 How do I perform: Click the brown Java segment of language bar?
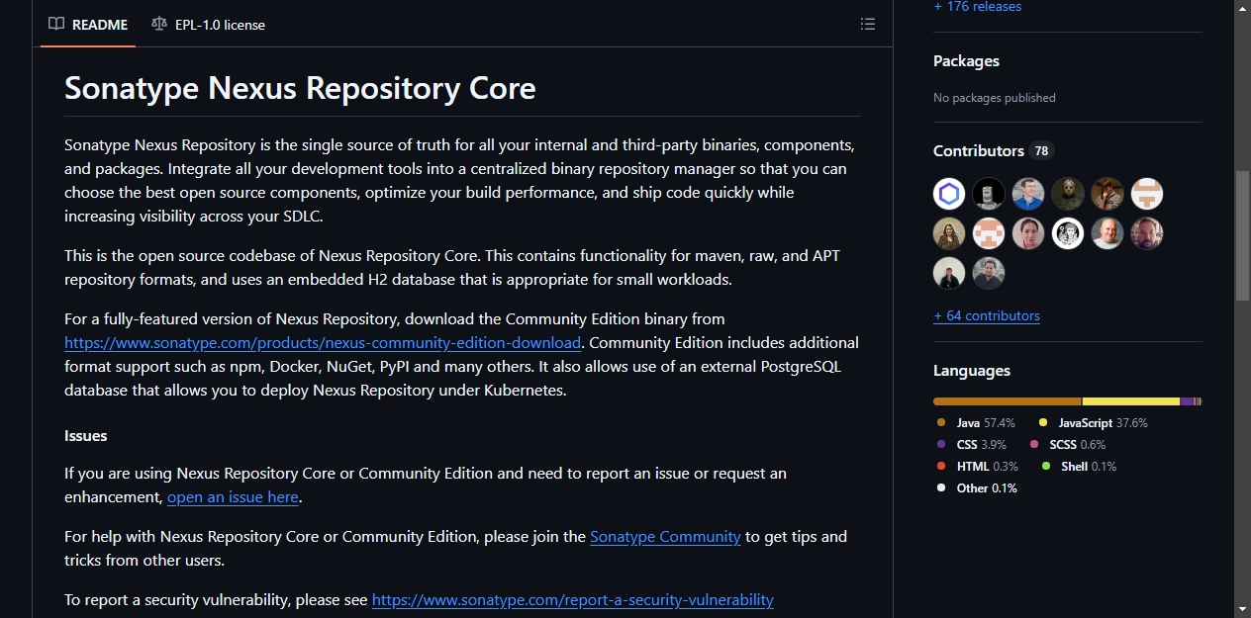(x=1008, y=401)
